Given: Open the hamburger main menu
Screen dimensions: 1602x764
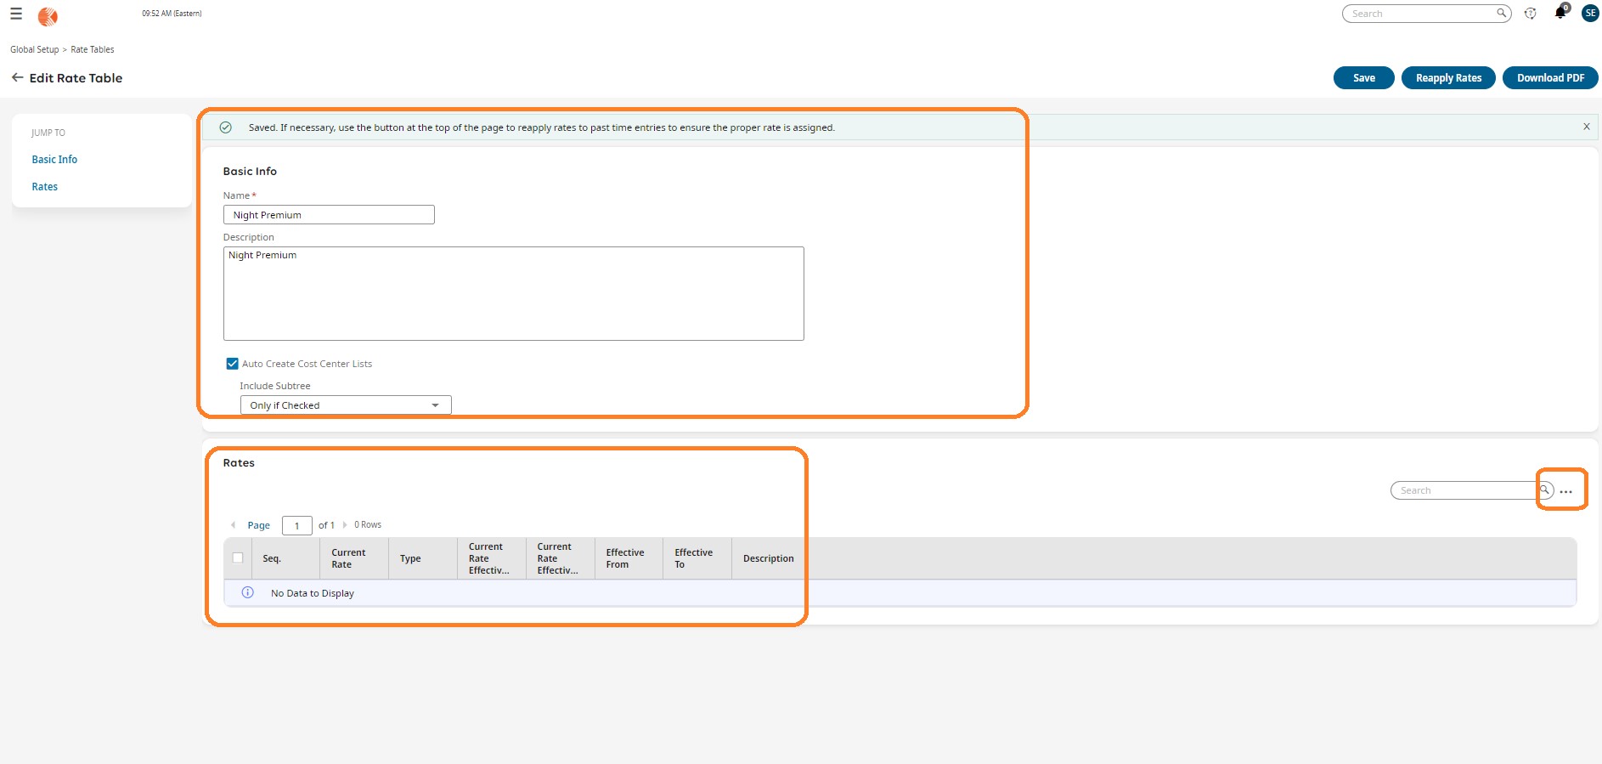Looking at the screenshot, I should click(x=16, y=14).
